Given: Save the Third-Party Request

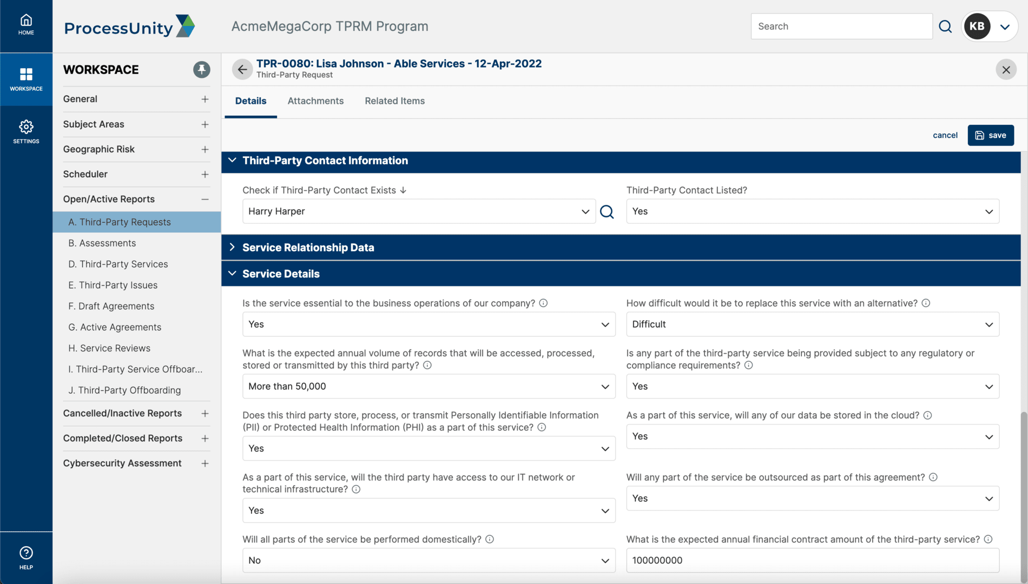Looking at the screenshot, I should (x=991, y=135).
